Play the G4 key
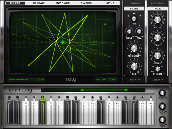This screenshot has height=129, width=172. coord(142,113)
